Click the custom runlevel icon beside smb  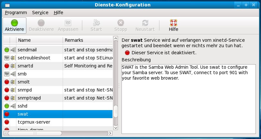pyautogui.click(x=7, y=74)
